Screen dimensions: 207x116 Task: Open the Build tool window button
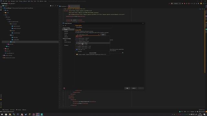coord(24,110)
